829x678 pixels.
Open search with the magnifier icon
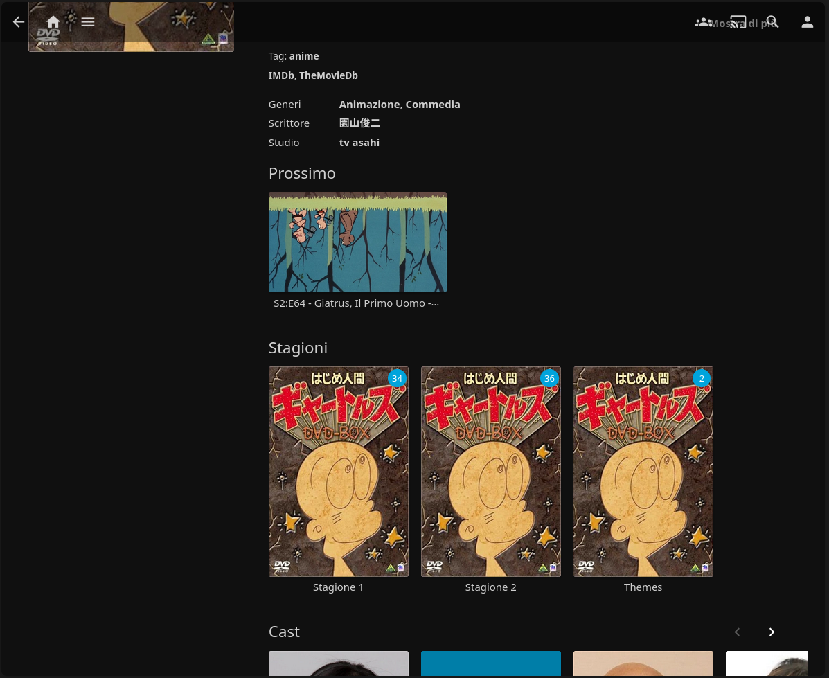(x=773, y=22)
